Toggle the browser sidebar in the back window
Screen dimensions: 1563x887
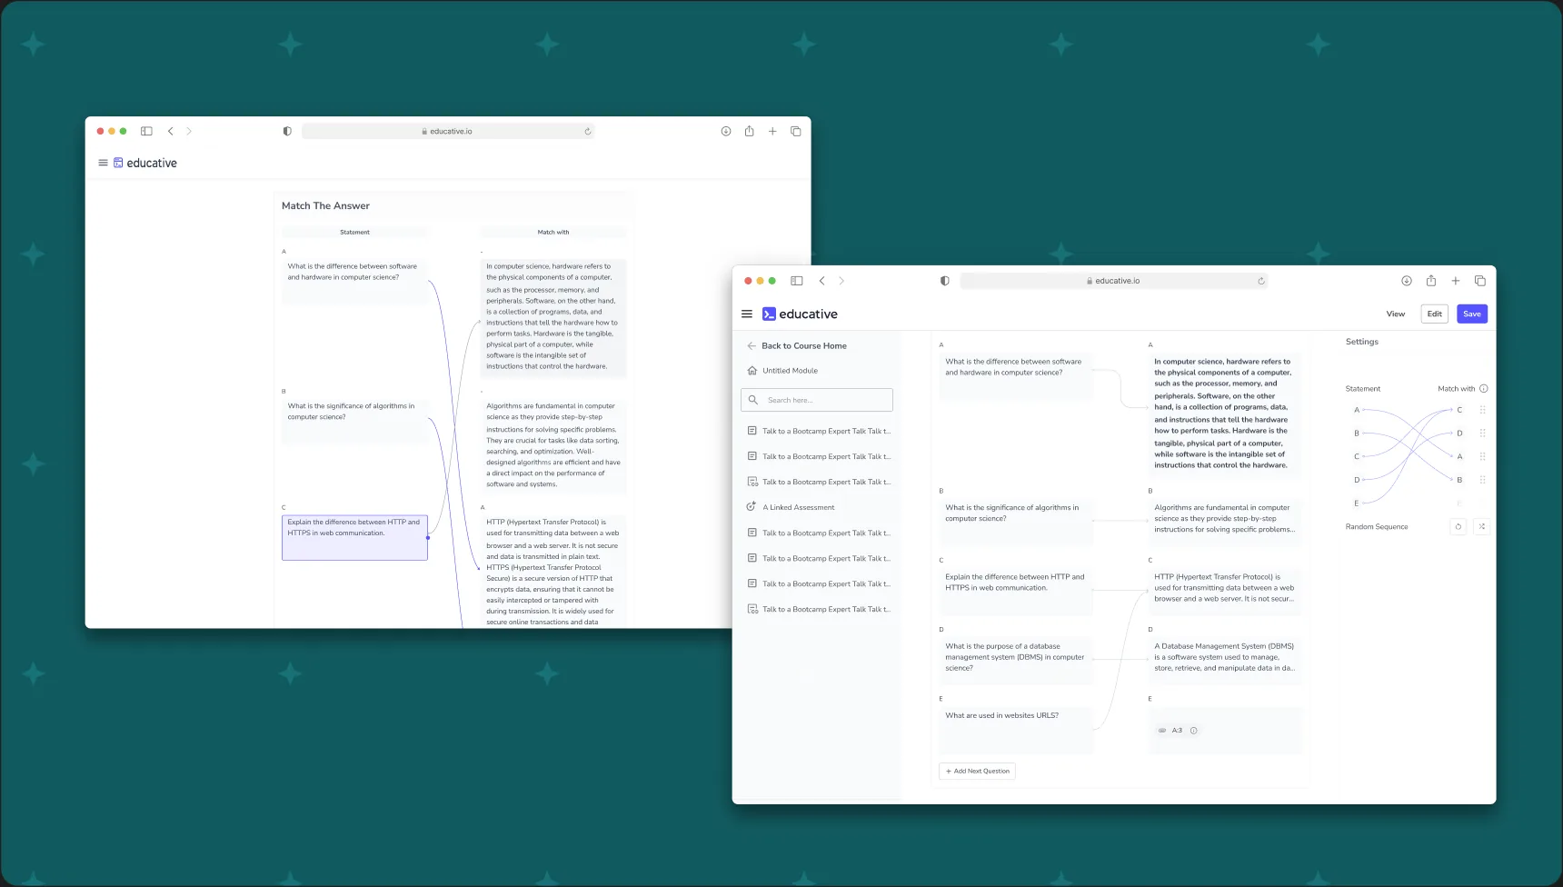click(x=146, y=132)
